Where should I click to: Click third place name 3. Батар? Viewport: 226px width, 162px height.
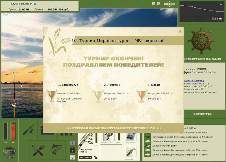click(154, 85)
